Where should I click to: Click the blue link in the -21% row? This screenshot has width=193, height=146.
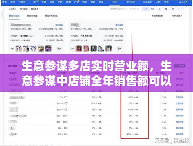179,134
